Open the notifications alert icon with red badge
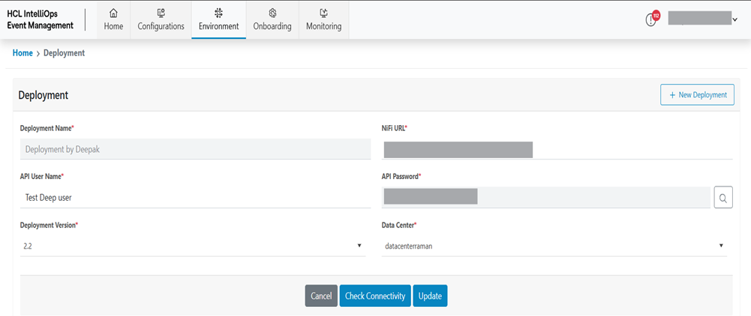Viewport: 751px width, 316px height. [x=651, y=19]
